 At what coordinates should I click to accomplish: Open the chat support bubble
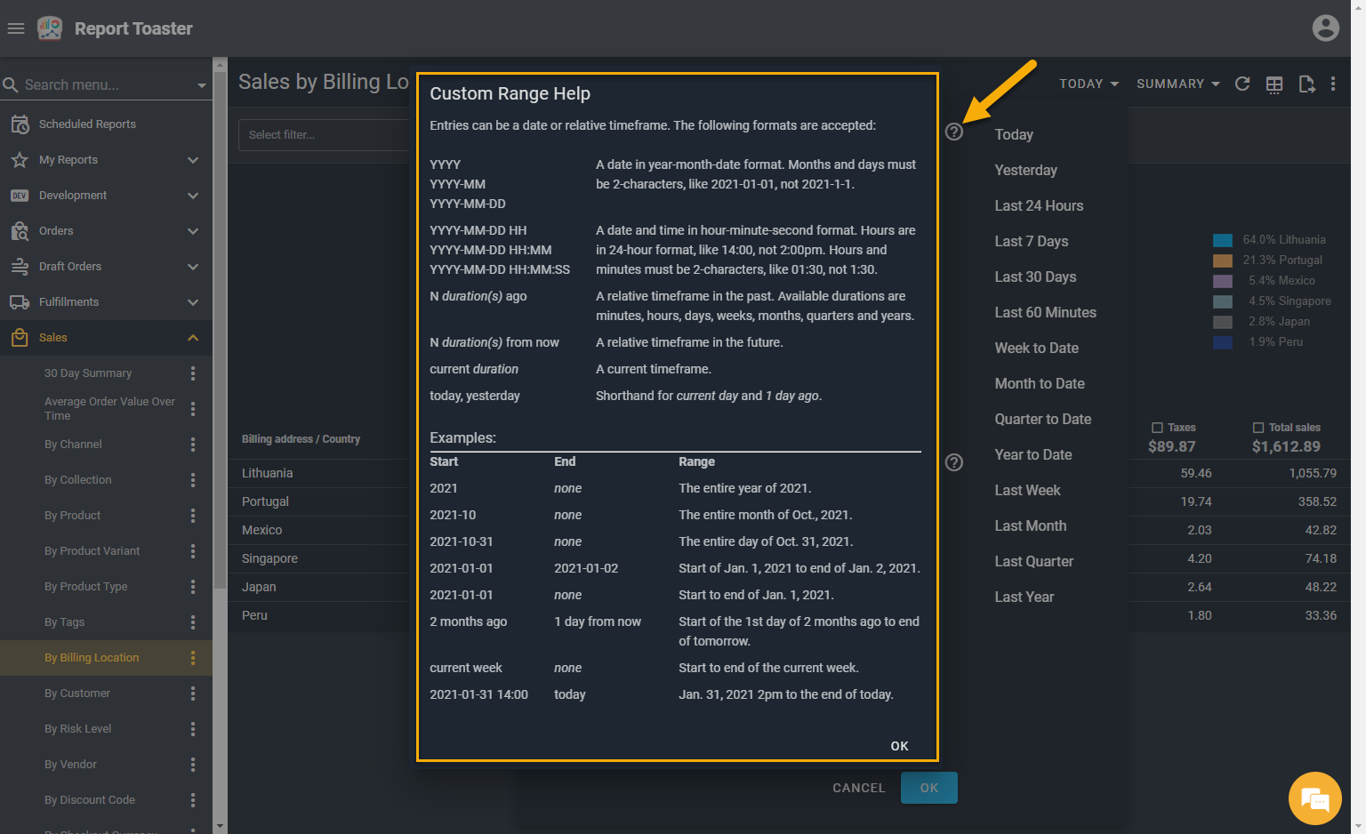point(1314,798)
